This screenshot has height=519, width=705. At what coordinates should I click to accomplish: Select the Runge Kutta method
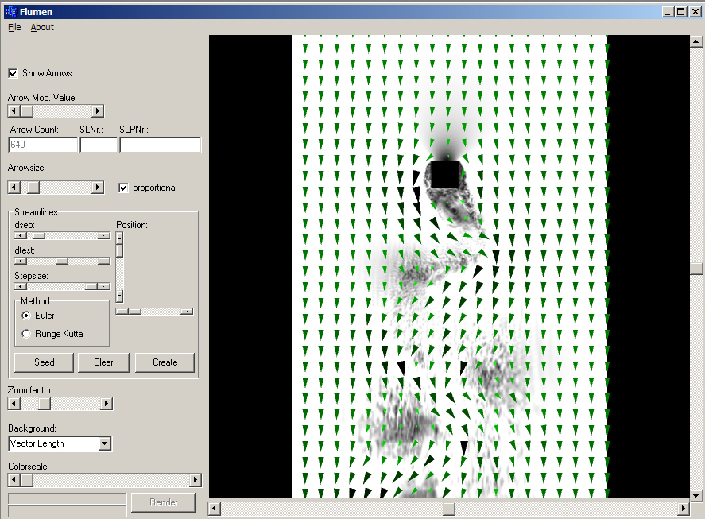[27, 334]
